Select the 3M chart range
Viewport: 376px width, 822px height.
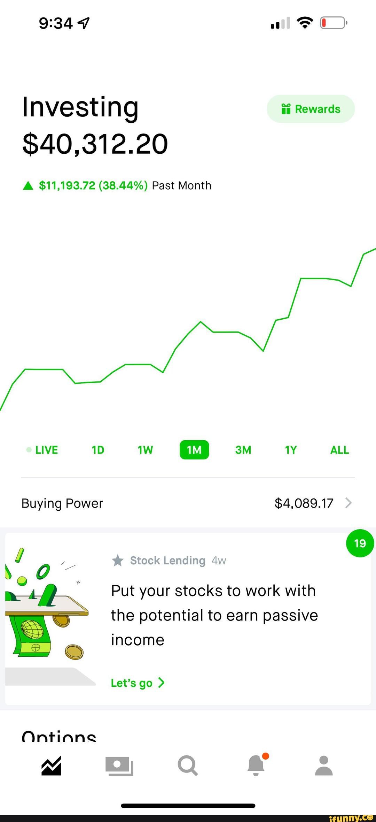(243, 450)
